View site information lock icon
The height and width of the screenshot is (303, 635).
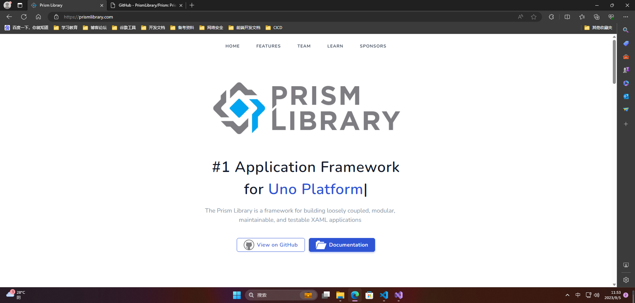point(56,17)
